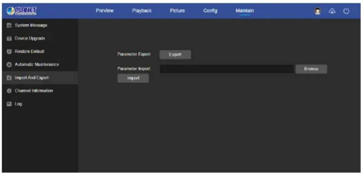Click the Automatic Maintenance sidebar icon
Screen dimensions: 361x173
tap(9, 64)
